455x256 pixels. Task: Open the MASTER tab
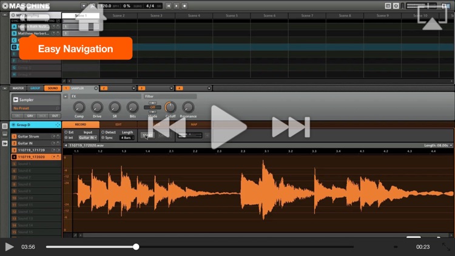[18, 88]
